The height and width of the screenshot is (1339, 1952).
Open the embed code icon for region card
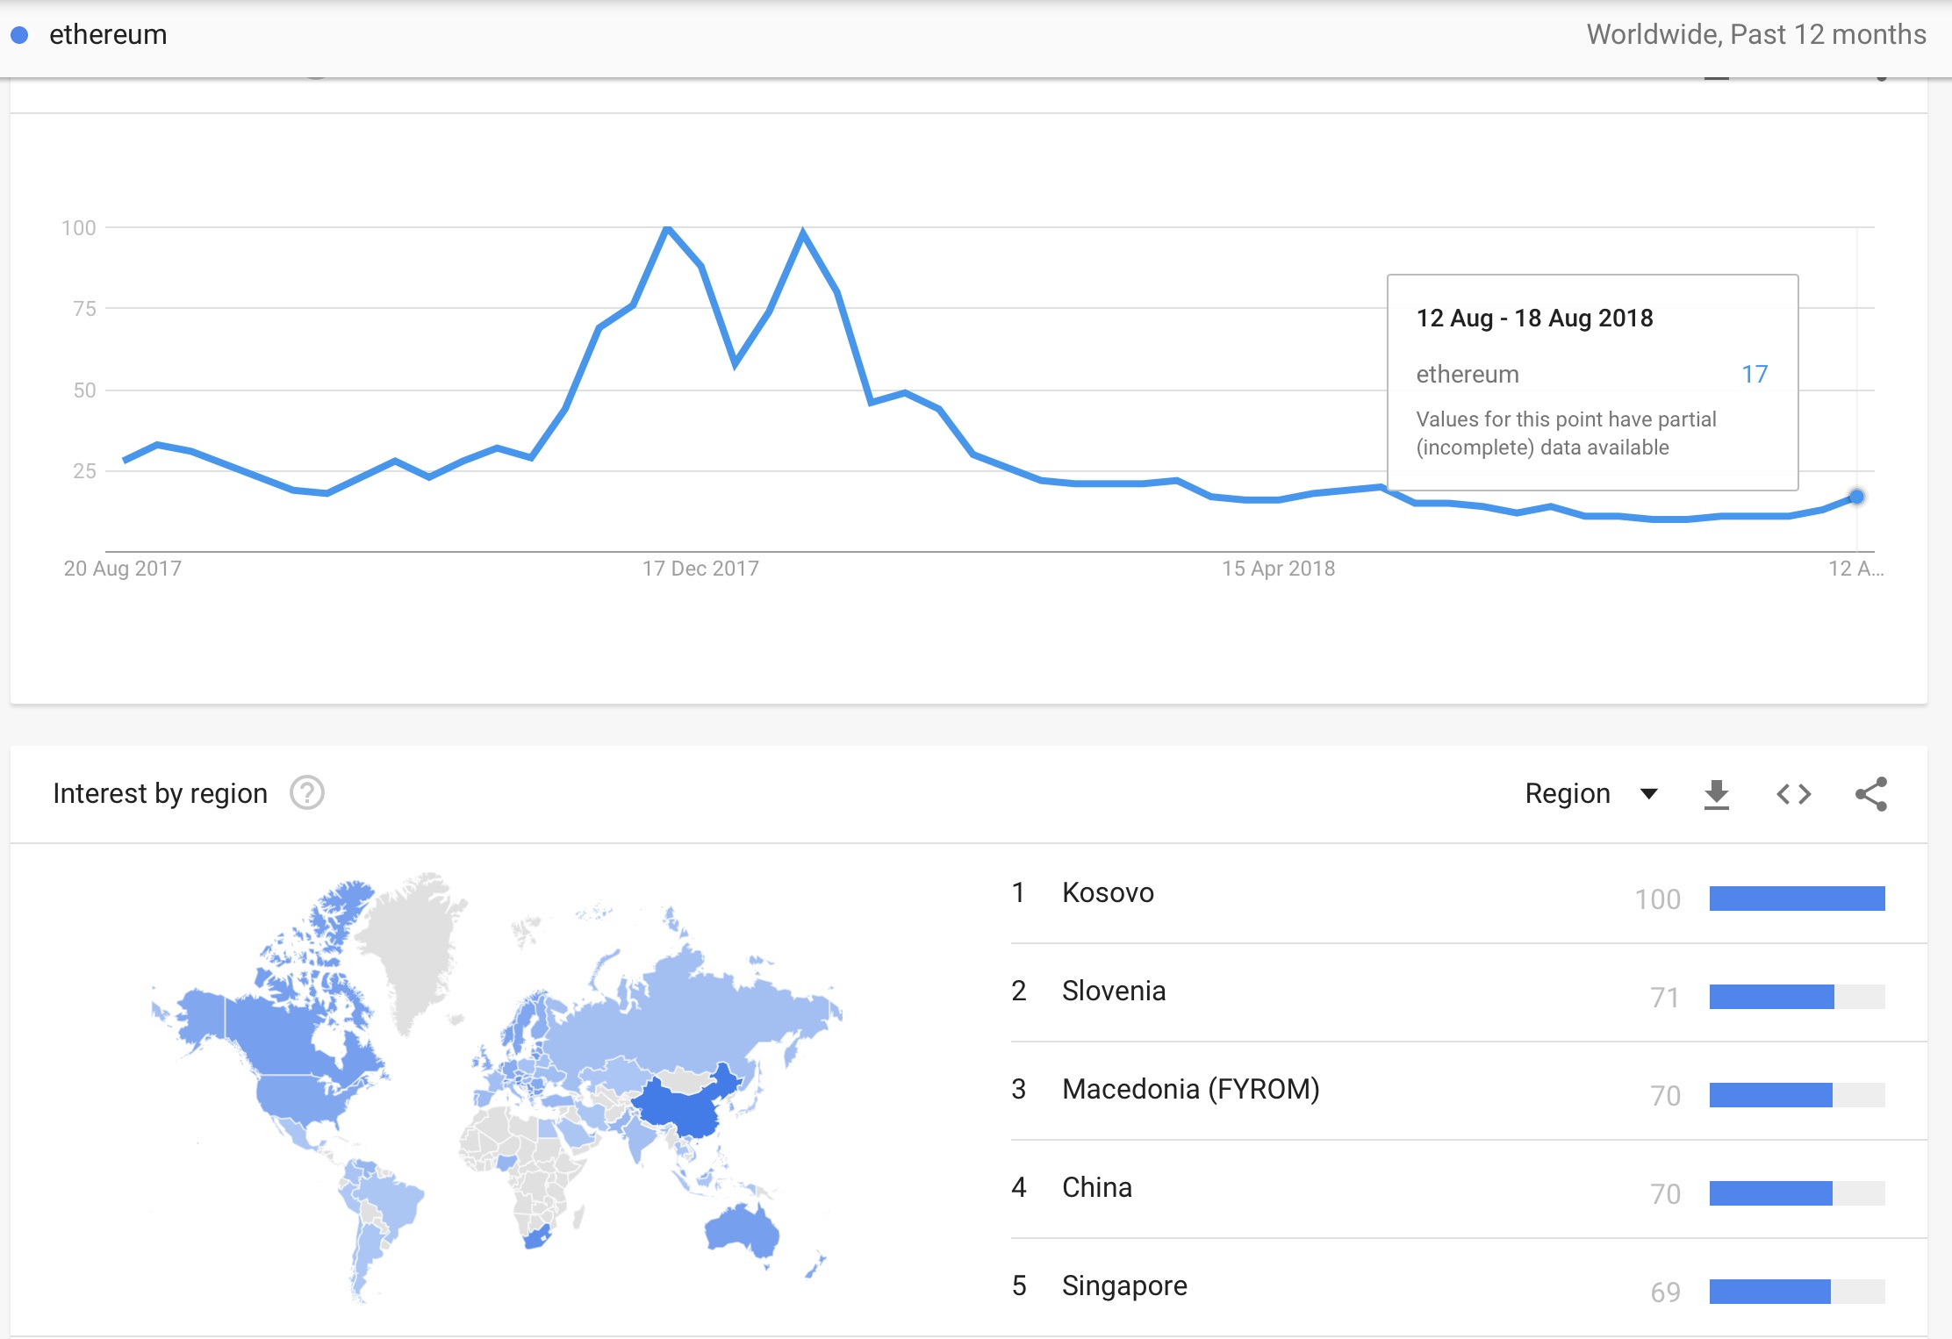[1793, 794]
